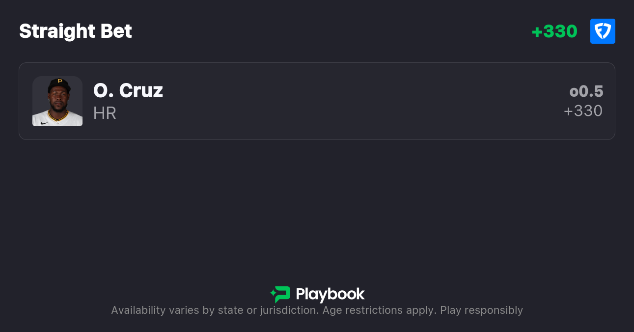Expand the O. Cruz bet details
This screenshot has width=634, height=332.
(x=317, y=101)
